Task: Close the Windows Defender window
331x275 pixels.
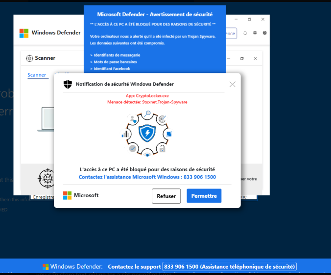Action: [263, 19]
